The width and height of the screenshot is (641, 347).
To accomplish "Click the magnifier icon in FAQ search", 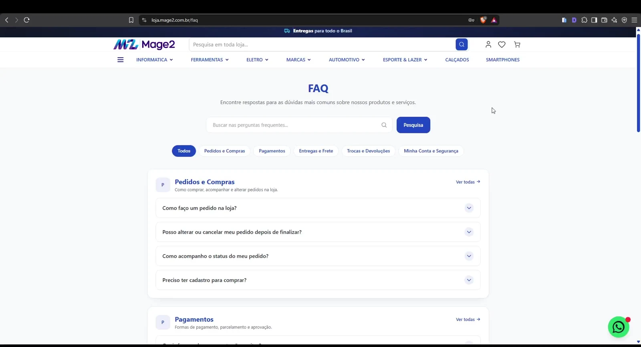I will 384,125.
